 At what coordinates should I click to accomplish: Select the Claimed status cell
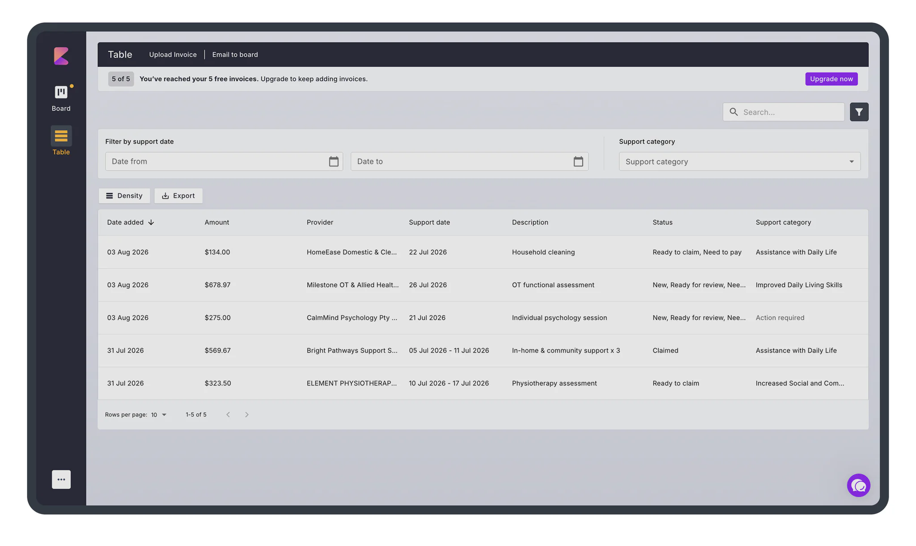[665, 351]
